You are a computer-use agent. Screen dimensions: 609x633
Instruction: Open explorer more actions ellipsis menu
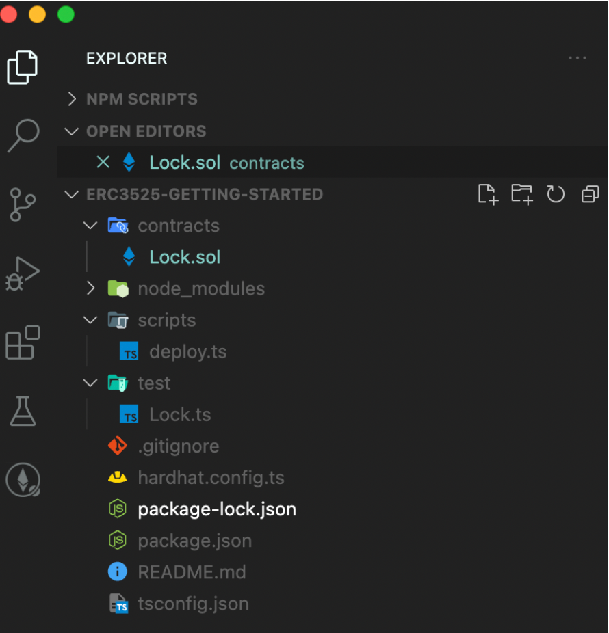click(577, 58)
